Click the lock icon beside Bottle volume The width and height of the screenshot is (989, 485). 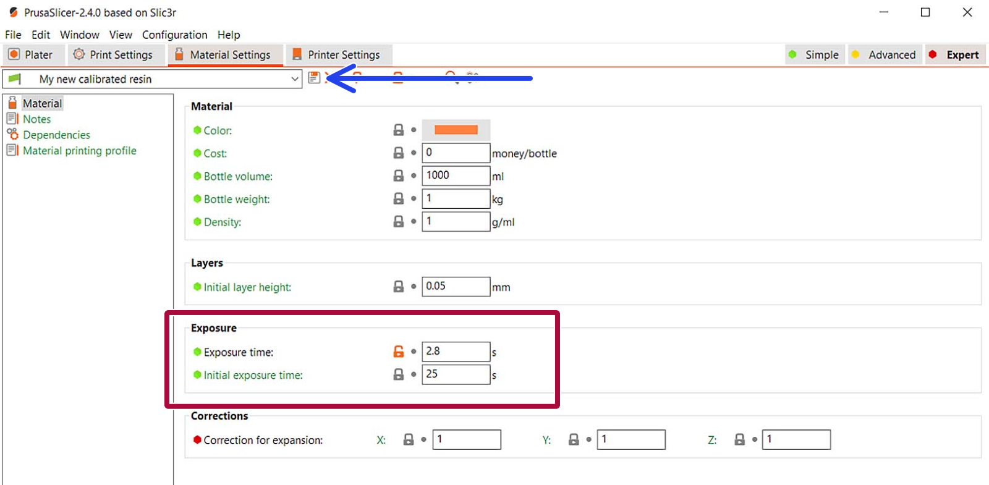(399, 175)
